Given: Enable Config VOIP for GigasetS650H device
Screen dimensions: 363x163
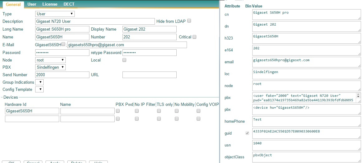Looking at the screenshot, I should [198, 111].
